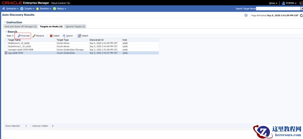Viewport: 303px width, 139px height.
Task: Click the Ignore icon
Action: coord(64,36)
